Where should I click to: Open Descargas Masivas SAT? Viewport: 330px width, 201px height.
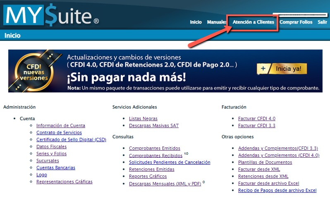154,125
